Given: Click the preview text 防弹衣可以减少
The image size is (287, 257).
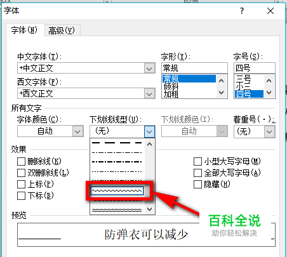Looking at the screenshot, I should 146,235.
